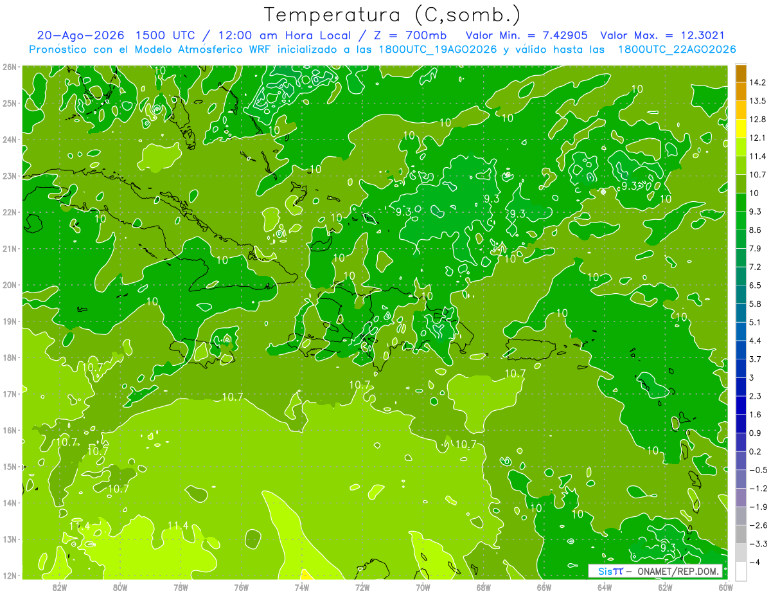Click the "72W" longitude label
Viewport: 771px width, 596px height.
pyautogui.click(x=362, y=587)
